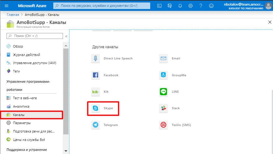Click the Direct Line Speech label
Viewport: 273px width, 154px height.
pos(118,58)
